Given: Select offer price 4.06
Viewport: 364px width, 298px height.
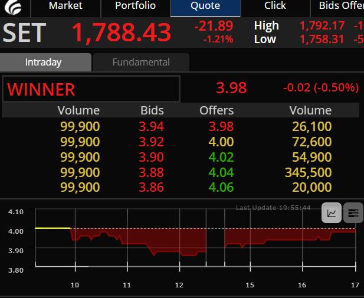Looking at the screenshot, I should tap(221, 187).
